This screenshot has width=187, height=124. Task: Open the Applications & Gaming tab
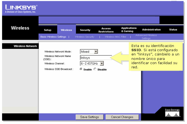pos(129,30)
